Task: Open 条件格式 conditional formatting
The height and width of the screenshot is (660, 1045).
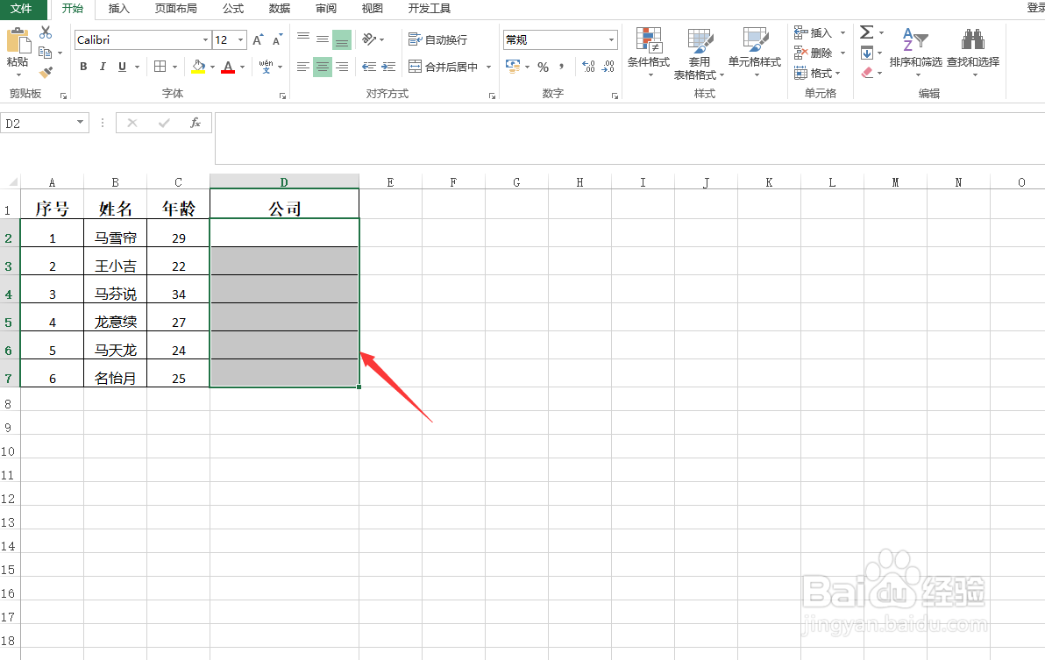Action: pyautogui.click(x=649, y=53)
